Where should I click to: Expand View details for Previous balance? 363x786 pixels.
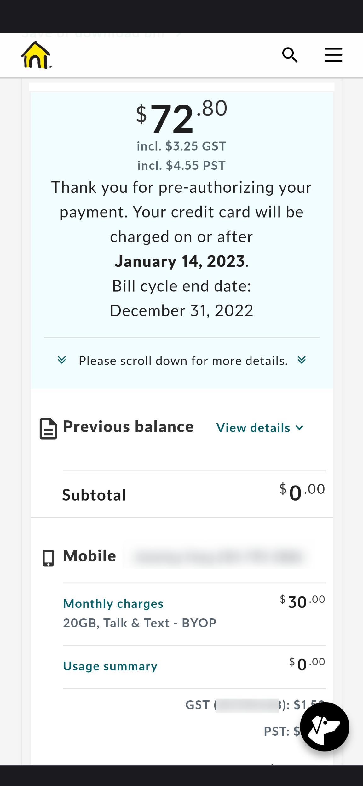(260, 428)
